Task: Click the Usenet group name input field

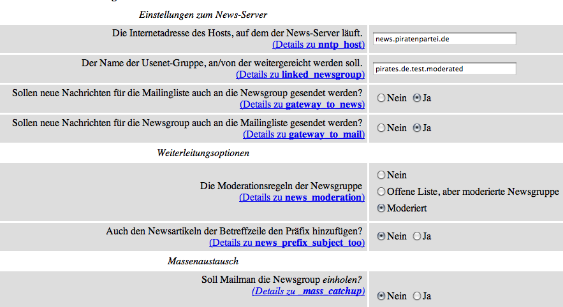Action: click(444, 69)
